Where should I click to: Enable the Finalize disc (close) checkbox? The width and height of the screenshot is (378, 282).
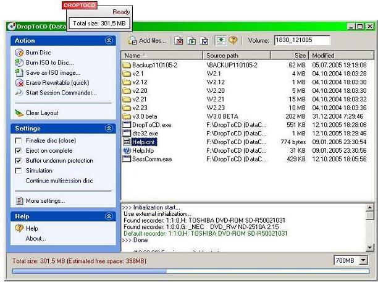point(18,141)
